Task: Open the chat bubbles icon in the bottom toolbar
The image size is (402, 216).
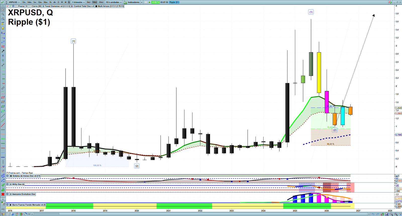Action: point(12,214)
